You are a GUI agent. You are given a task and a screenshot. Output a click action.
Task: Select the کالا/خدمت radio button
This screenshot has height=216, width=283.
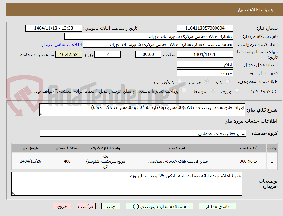point(180,82)
